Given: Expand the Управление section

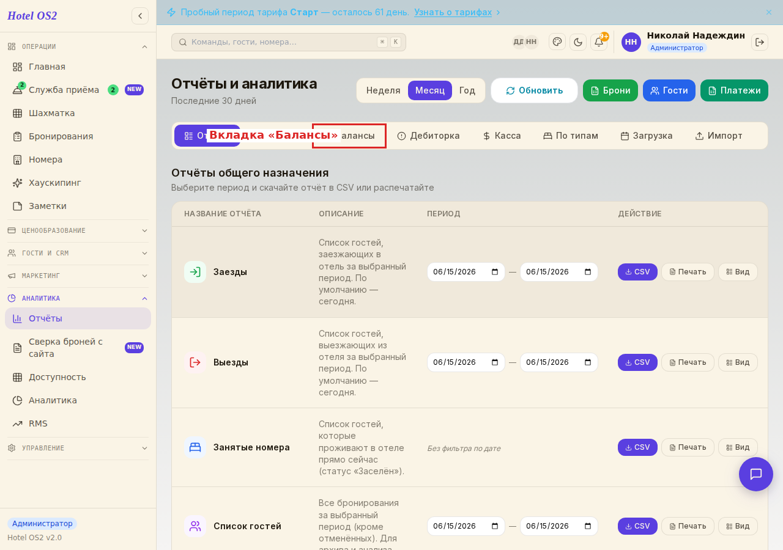Looking at the screenshot, I should point(78,448).
